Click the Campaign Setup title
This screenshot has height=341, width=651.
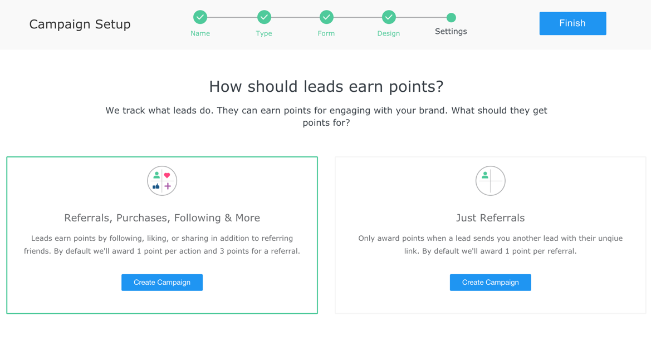click(80, 24)
